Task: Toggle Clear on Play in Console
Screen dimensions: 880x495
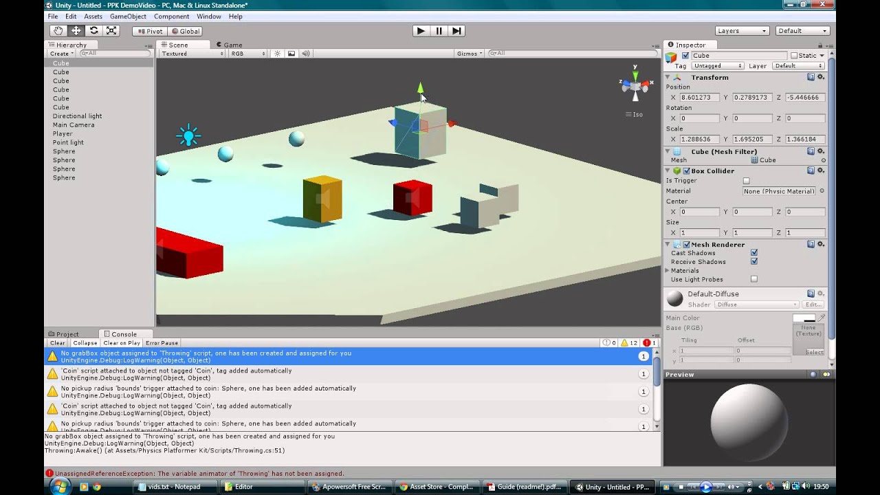Action: tap(122, 342)
